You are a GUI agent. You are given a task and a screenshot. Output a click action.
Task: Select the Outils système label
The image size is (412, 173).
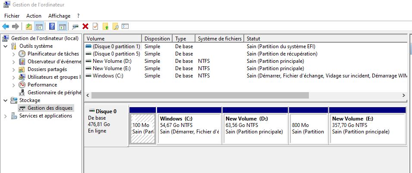pos(36,46)
